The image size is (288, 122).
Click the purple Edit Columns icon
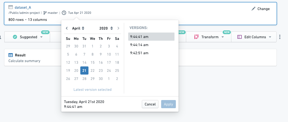click(x=240, y=37)
